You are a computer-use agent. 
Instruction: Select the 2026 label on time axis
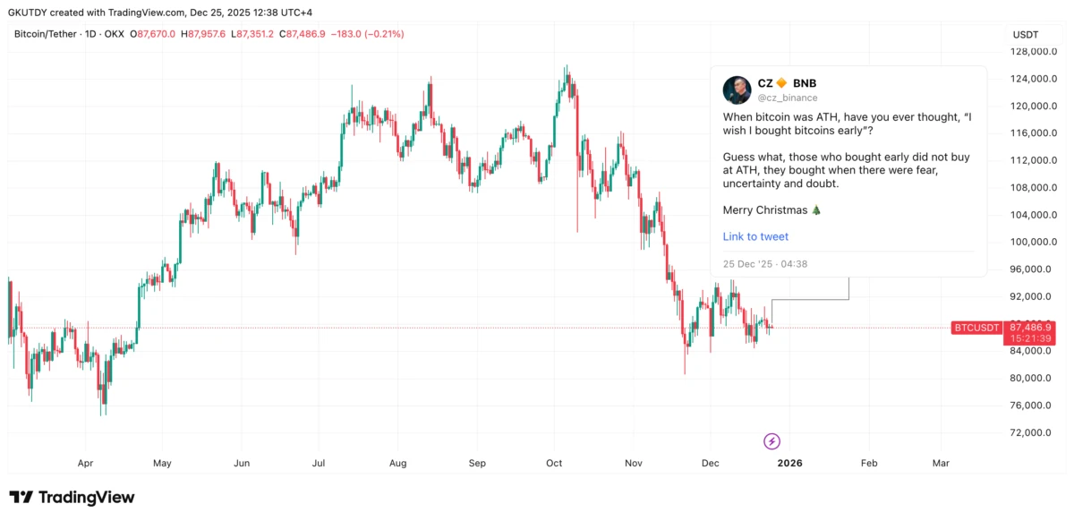tap(789, 464)
